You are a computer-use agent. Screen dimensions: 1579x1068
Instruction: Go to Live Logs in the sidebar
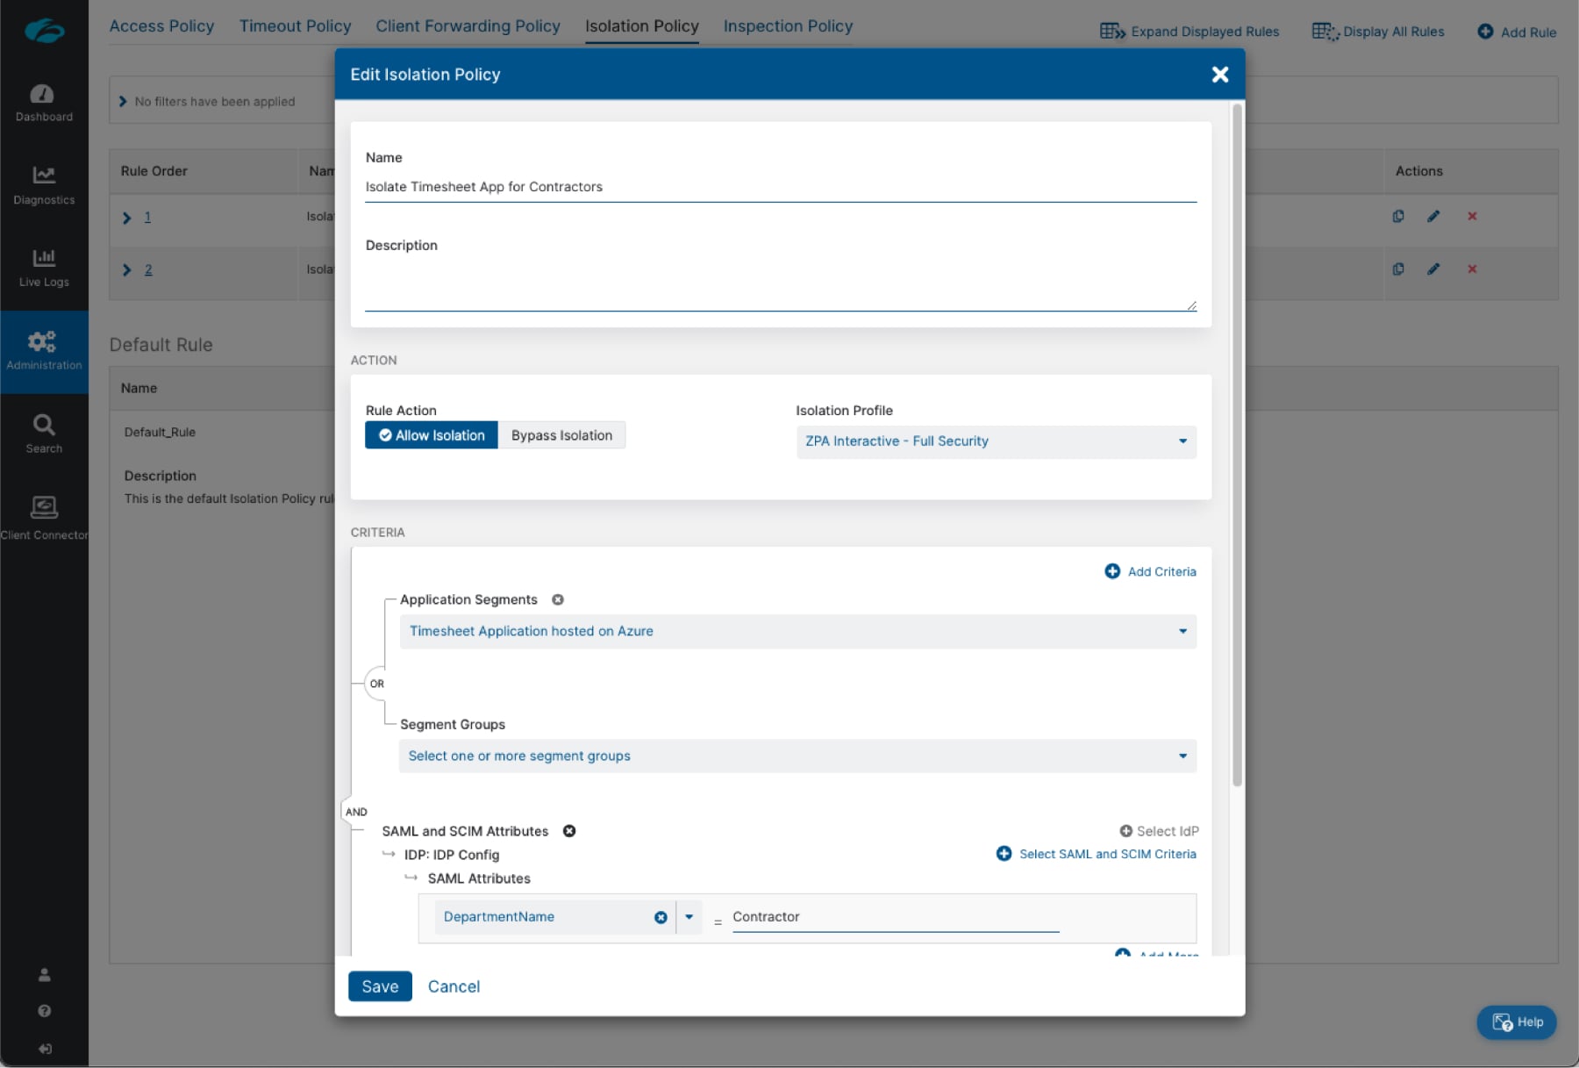pos(44,267)
